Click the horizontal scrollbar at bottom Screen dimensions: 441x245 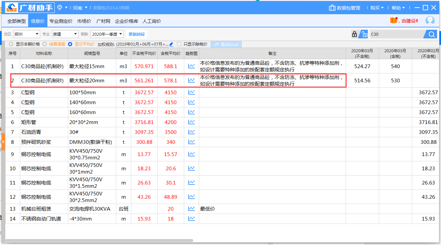[x=99, y=240]
